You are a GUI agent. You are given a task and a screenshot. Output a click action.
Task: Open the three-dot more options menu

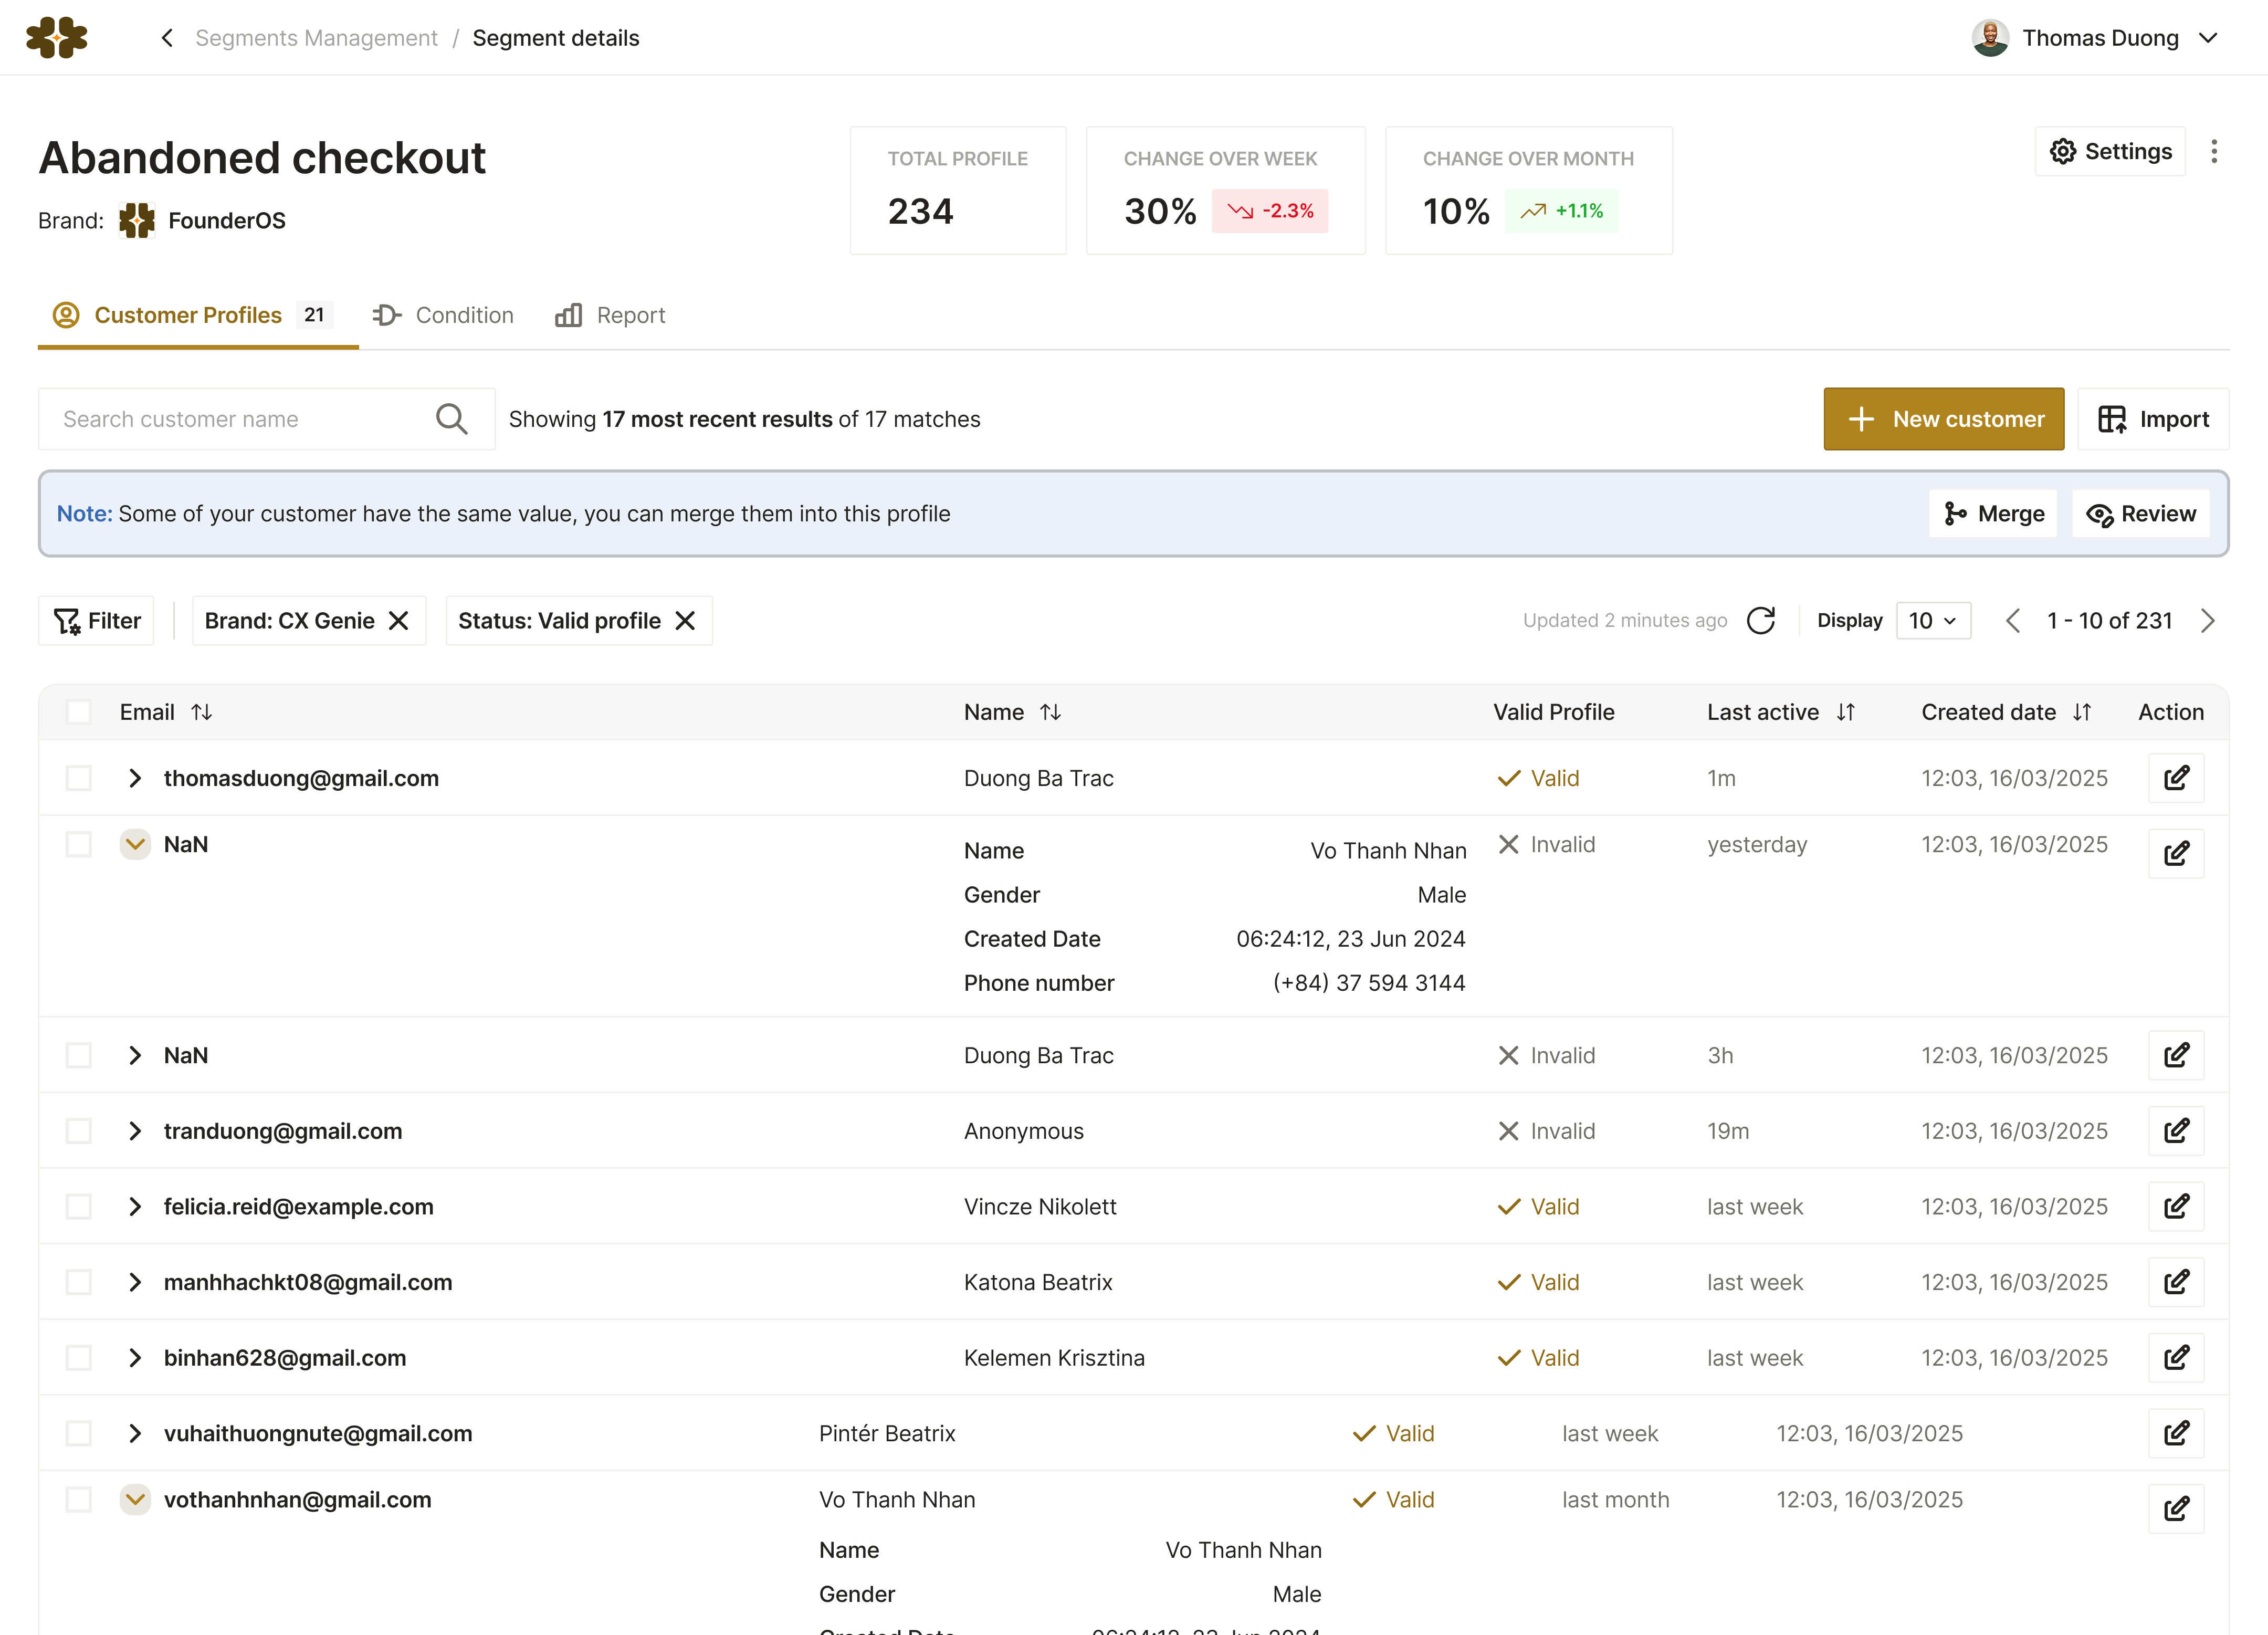2214,151
